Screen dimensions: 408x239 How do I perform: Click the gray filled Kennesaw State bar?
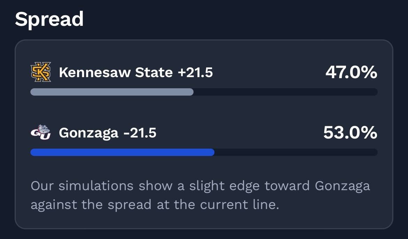(112, 92)
